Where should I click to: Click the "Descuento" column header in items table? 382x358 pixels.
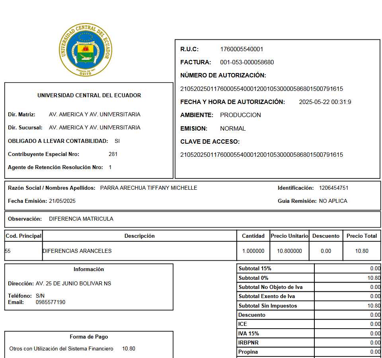(326, 236)
